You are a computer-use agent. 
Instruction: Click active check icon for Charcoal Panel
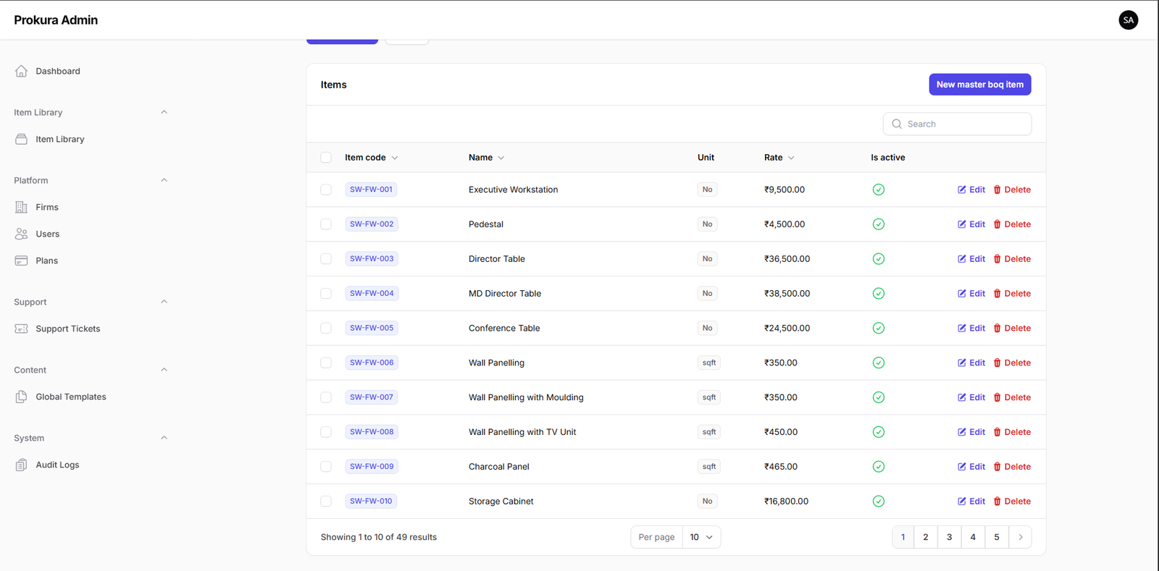879,467
